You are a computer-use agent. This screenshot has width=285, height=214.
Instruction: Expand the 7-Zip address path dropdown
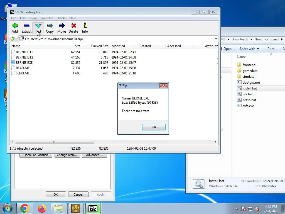[x=216, y=39]
